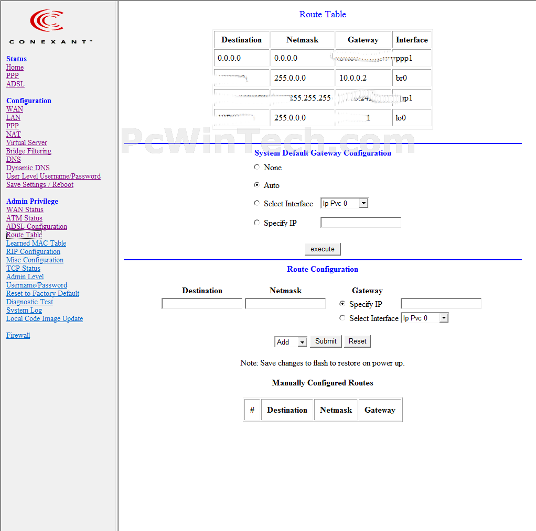This screenshot has height=531, width=536.
Task: Open the ADSL status link
Action: coord(15,84)
